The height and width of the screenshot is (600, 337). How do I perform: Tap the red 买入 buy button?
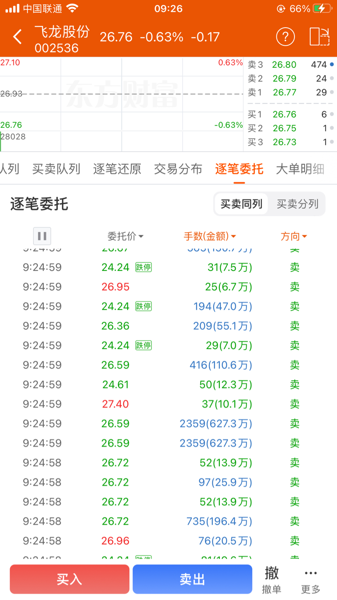pos(69,579)
